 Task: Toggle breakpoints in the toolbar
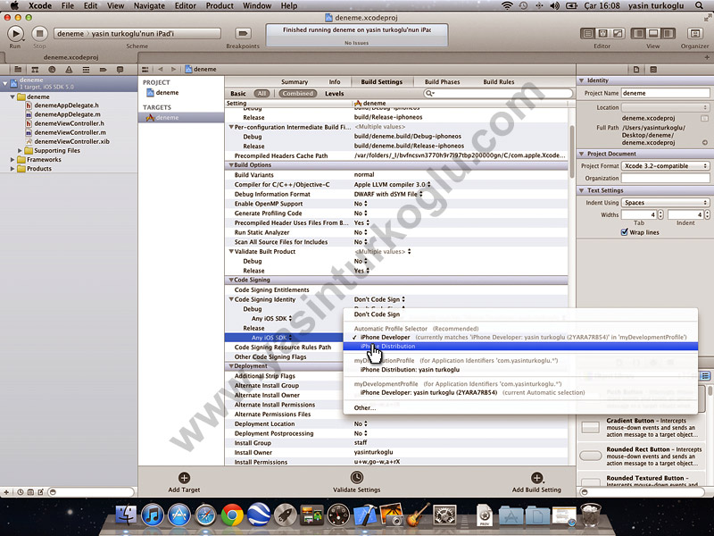pyautogui.click(x=243, y=33)
